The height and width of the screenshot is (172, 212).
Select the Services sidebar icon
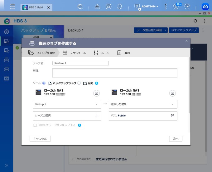(x=7, y=79)
